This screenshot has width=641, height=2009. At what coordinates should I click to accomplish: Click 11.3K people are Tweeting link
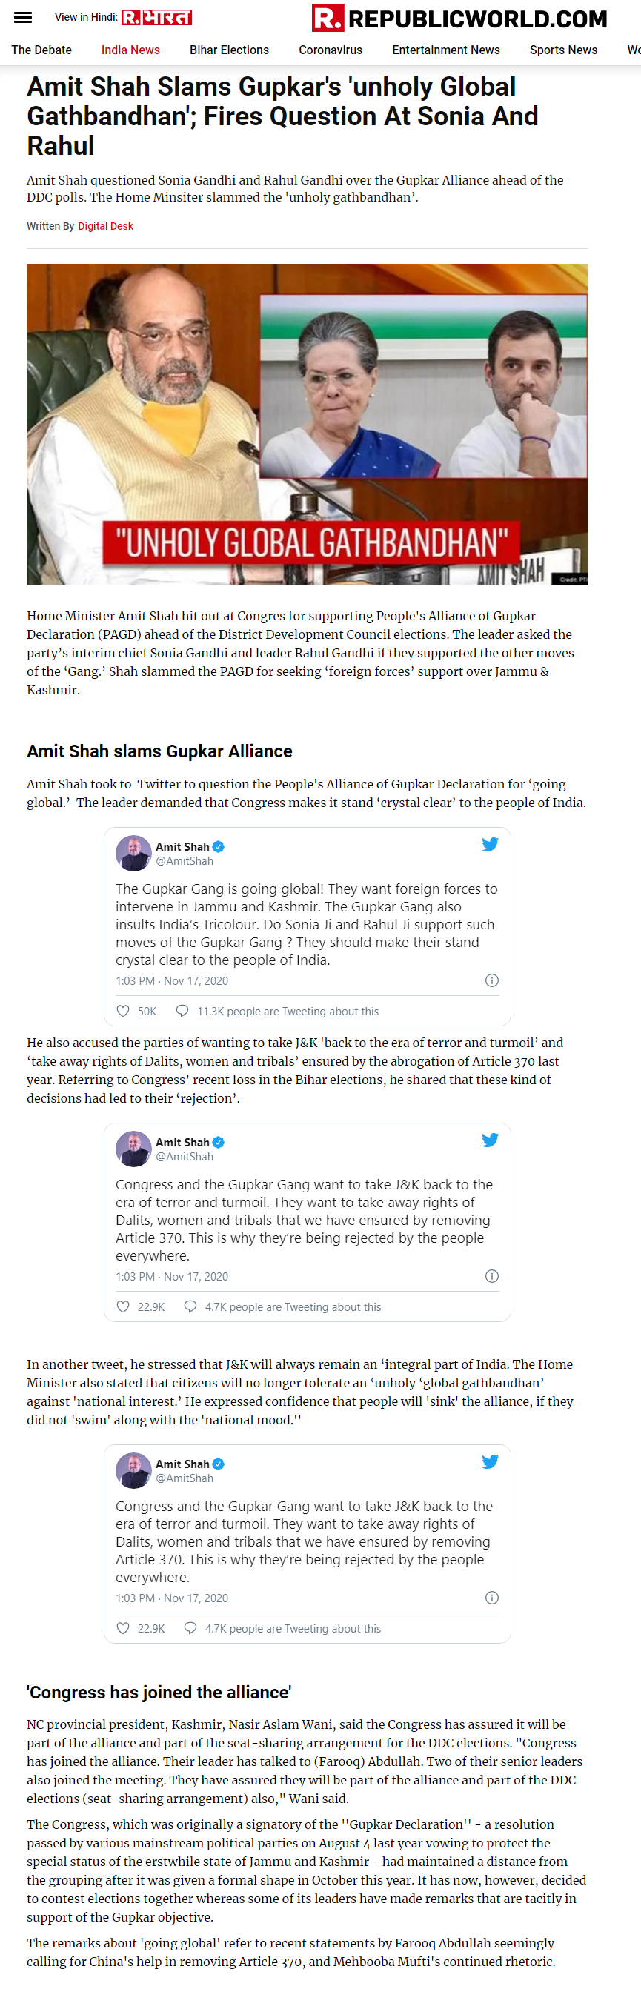tap(288, 1012)
